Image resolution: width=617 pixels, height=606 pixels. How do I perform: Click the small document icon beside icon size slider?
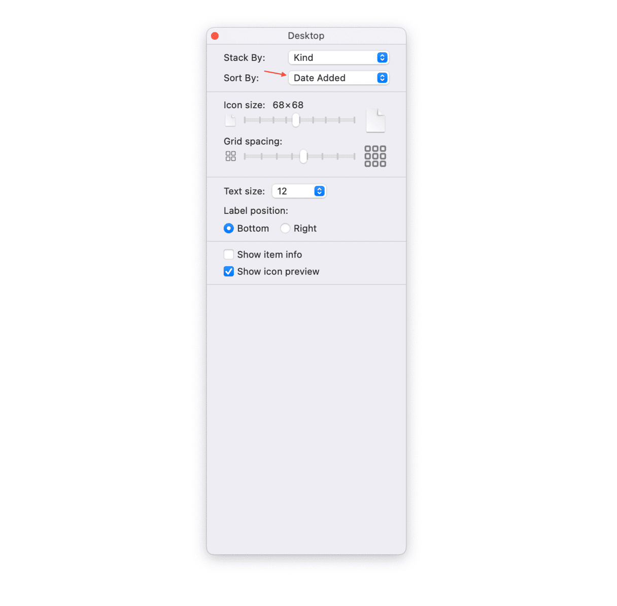(230, 120)
